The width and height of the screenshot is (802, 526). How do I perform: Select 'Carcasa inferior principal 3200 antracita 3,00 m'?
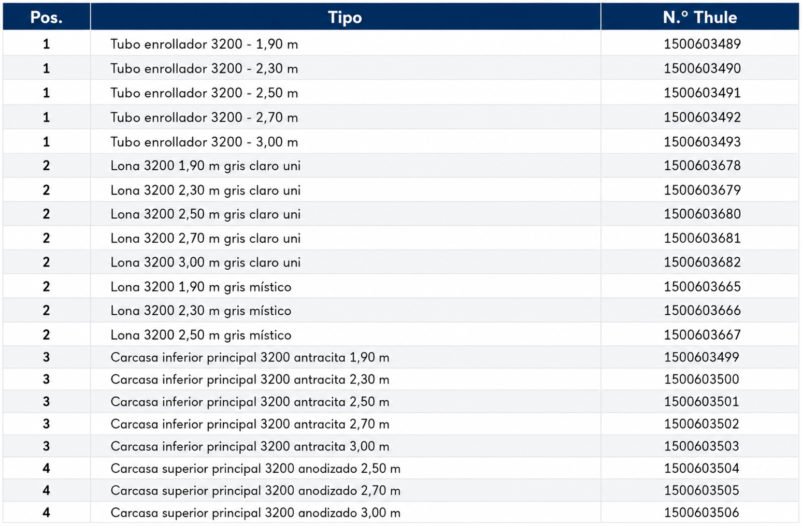point(250,446)
